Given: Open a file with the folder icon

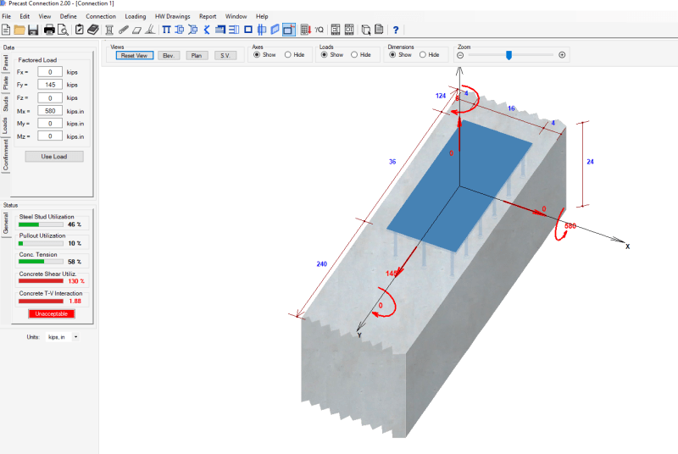Looking at the screenshot, I should click(x=19, y=30).
